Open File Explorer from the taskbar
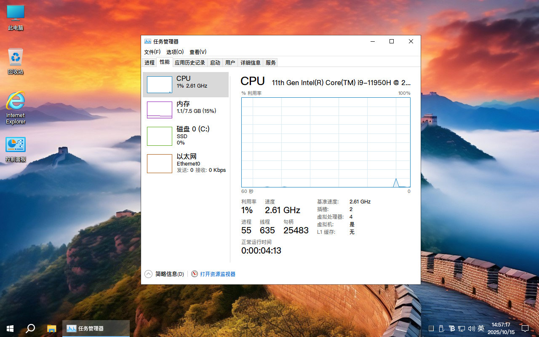The image size is (539, 337). pyautogui.click(x=51, y=328)
